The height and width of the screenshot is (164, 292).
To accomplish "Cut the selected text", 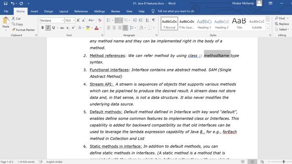I will click(x=16, y=18).
